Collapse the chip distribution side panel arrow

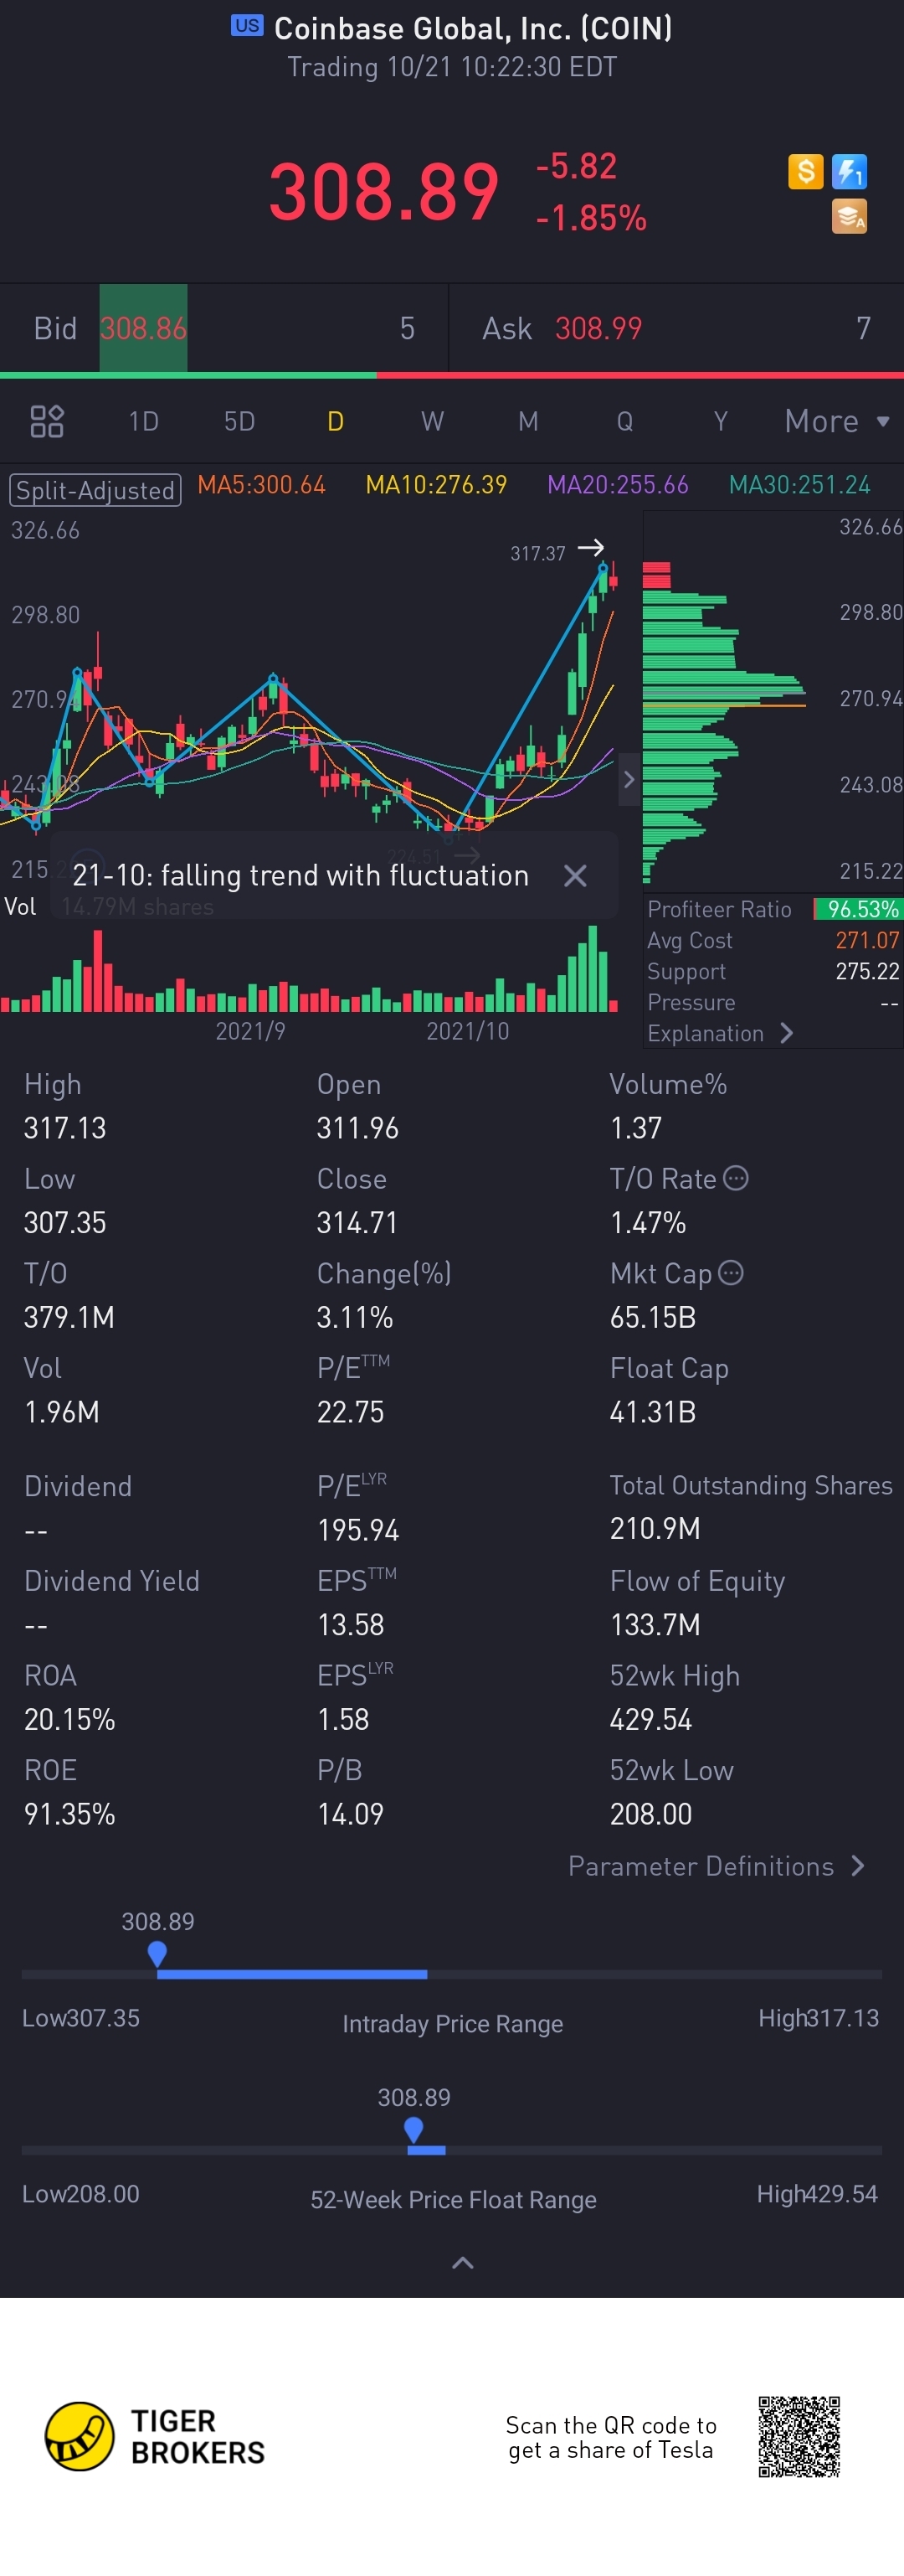point(629,780)
